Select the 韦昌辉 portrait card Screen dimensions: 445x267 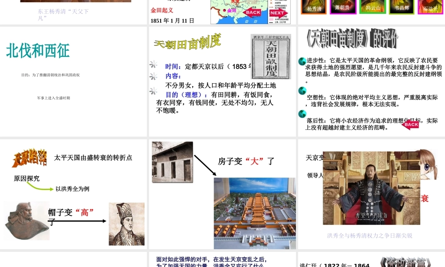[401, 7]
